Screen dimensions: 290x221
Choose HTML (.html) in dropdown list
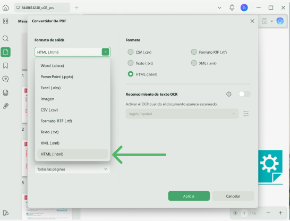pos(72,154)
